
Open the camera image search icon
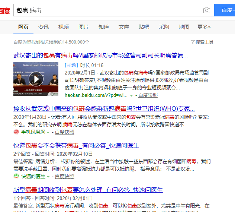click(x=206, y=10)
